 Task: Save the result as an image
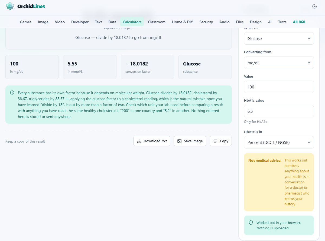click(190, 141)
